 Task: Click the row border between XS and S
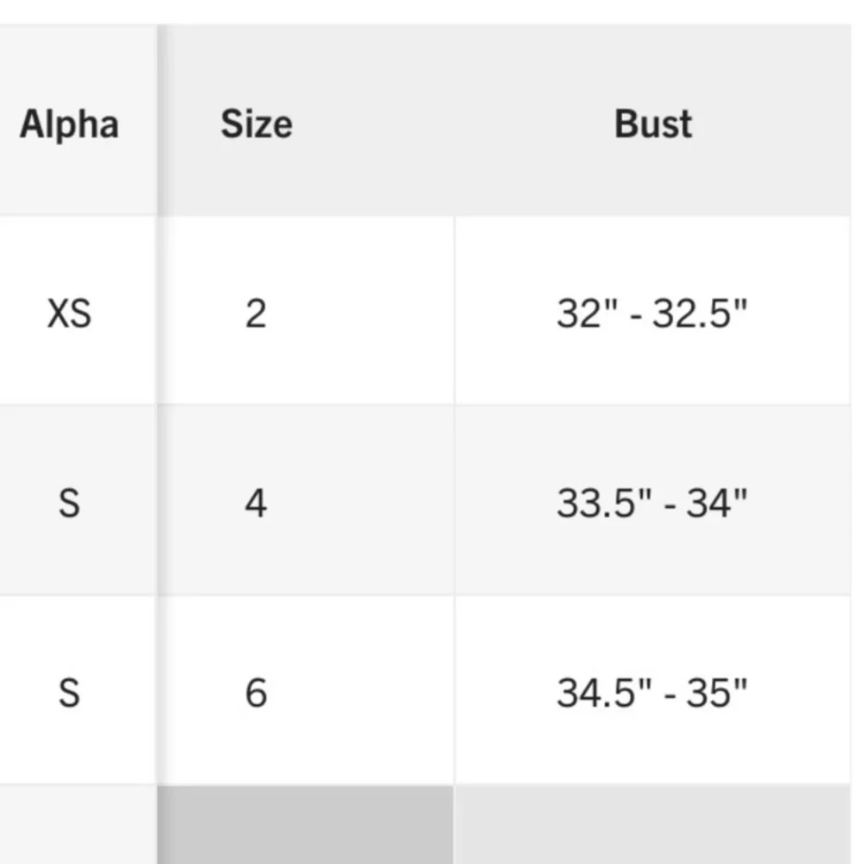[x=76, y=404]
